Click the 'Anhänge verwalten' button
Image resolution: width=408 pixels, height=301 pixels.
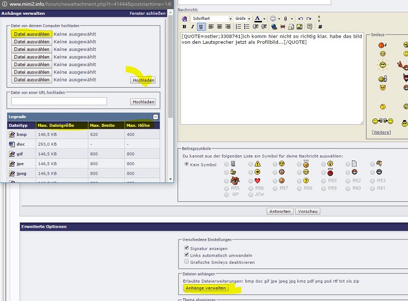[206, 288]
